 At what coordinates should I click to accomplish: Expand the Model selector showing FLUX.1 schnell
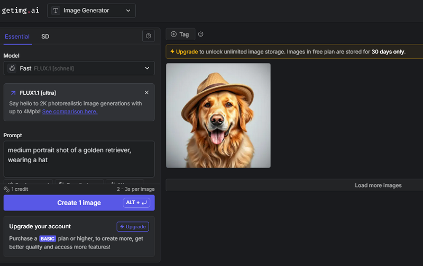pos(79,68)
